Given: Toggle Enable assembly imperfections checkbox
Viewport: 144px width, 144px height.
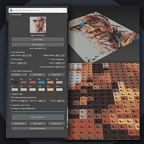Looking at the screenshot, I should pyautogui.click(x=12, y=97).
